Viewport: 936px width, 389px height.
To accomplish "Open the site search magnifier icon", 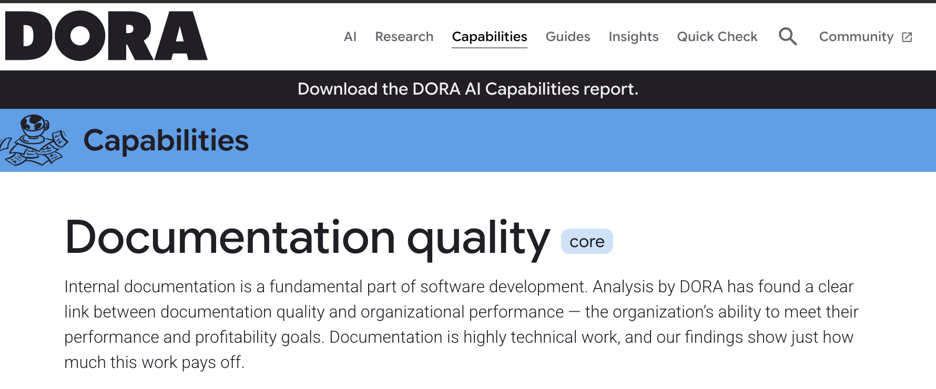I will coord(788,36).
